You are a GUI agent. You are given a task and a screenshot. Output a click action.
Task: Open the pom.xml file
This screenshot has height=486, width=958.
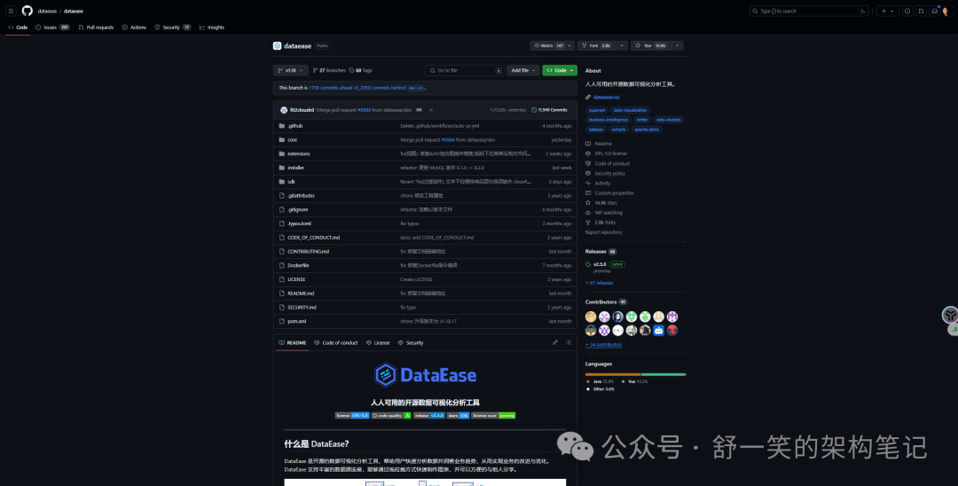point(297,321)
